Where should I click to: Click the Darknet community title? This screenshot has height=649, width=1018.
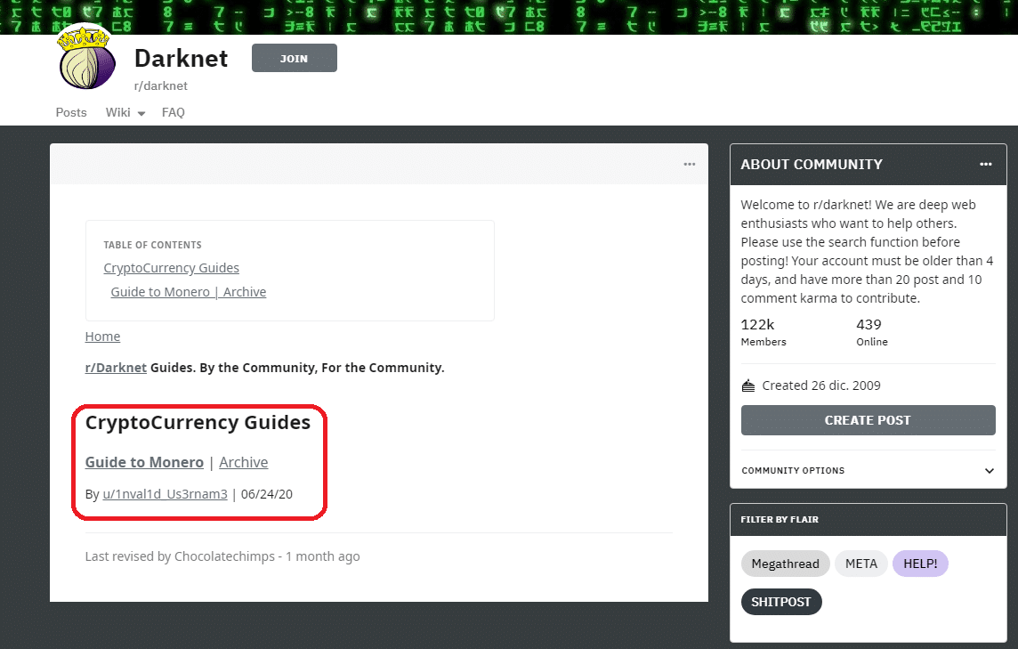point(182,59)
